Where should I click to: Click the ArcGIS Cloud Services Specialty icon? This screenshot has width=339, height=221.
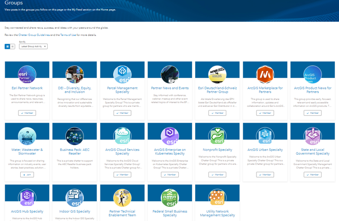click(x=122, y=136)
